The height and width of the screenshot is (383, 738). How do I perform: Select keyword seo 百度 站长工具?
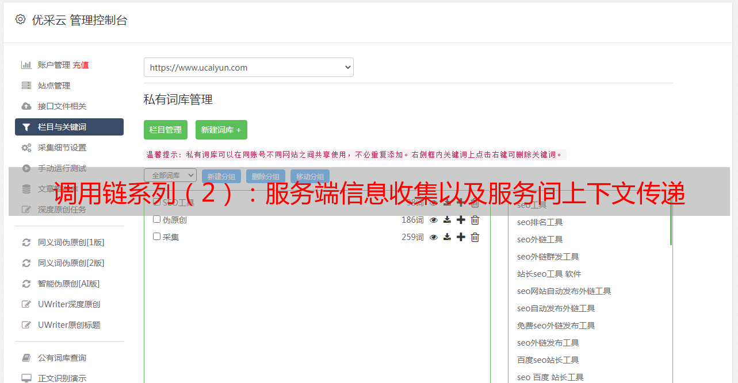click(550, 377)
